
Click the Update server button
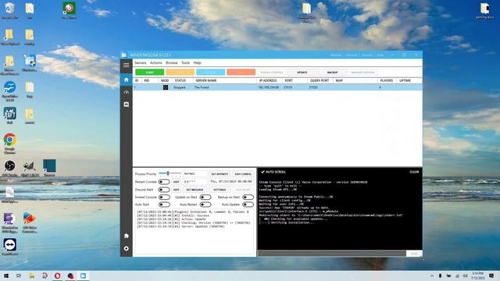[302, 73]
